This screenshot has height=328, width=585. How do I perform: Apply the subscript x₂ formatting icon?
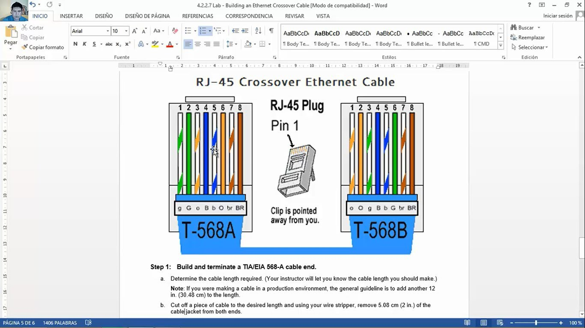(x=119, y=44)
